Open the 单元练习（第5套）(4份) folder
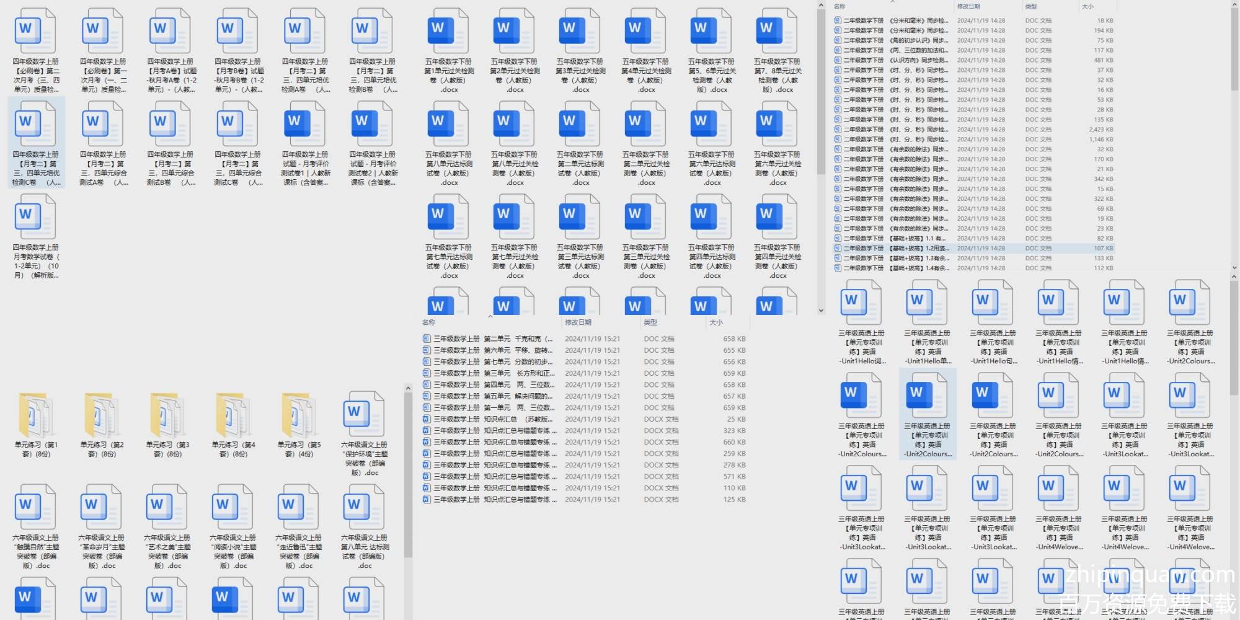Image resolution: width=1240 pixels, height=620 pixels. 298,416
